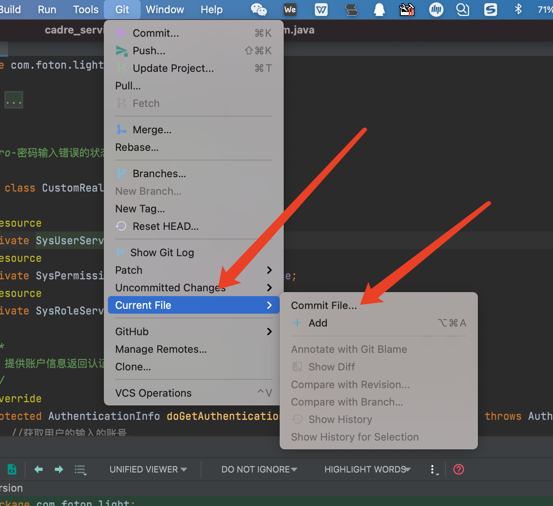Open the Unified Viewer dropdown

pos(148,469)
